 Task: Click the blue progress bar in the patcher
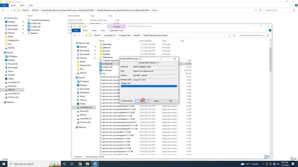click(149, 86)
